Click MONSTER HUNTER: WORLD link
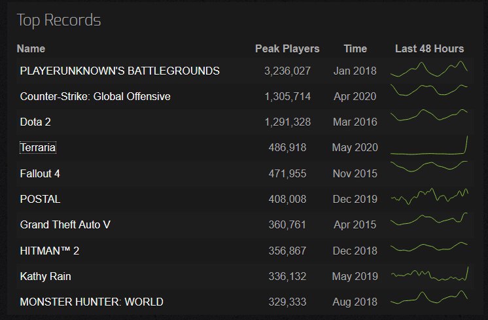This screenshot has height=320, width=488. (92, 302)
